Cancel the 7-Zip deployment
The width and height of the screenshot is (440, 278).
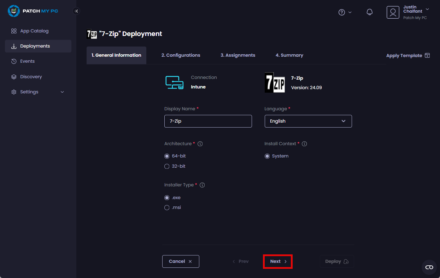(181, 261)
